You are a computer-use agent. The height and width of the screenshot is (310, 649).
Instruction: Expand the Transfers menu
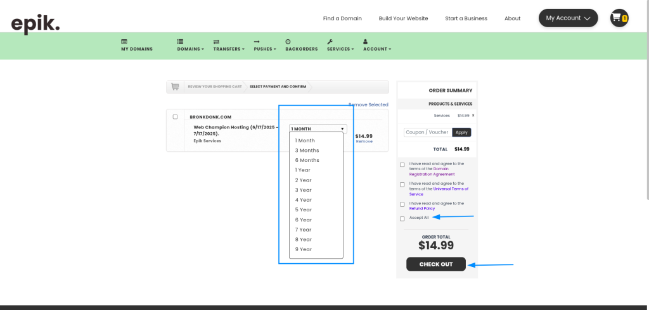coord(229,46)
